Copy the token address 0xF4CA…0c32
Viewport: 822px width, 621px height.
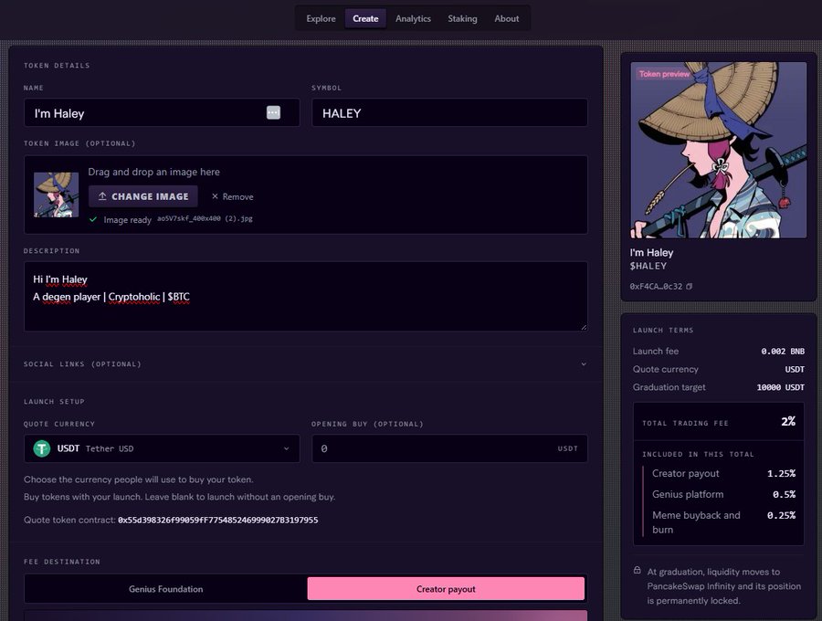pyautogui.click(x=690, y=286)
